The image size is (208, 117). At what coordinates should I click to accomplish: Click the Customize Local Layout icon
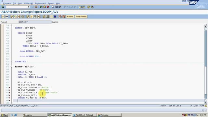pyautogui.click(x=92, y=7)
